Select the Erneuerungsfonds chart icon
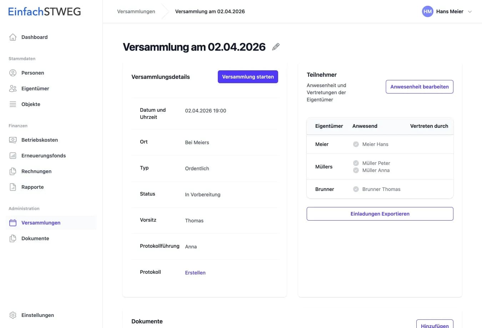This screenshot has height=328, width=482. (x=12, y=156)
